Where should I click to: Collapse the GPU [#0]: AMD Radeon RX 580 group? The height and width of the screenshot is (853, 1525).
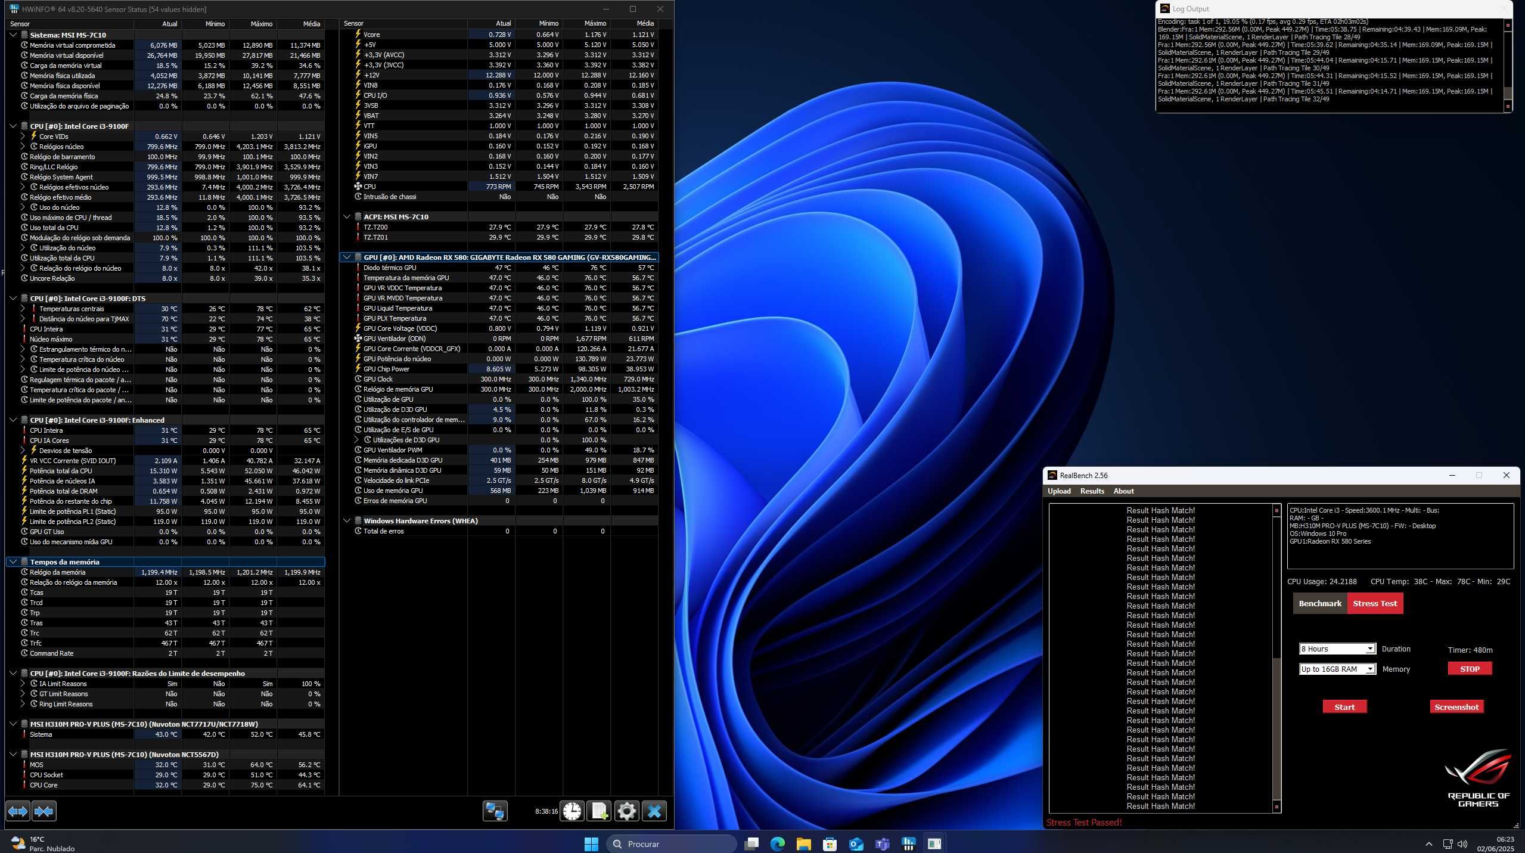[347, 258]
